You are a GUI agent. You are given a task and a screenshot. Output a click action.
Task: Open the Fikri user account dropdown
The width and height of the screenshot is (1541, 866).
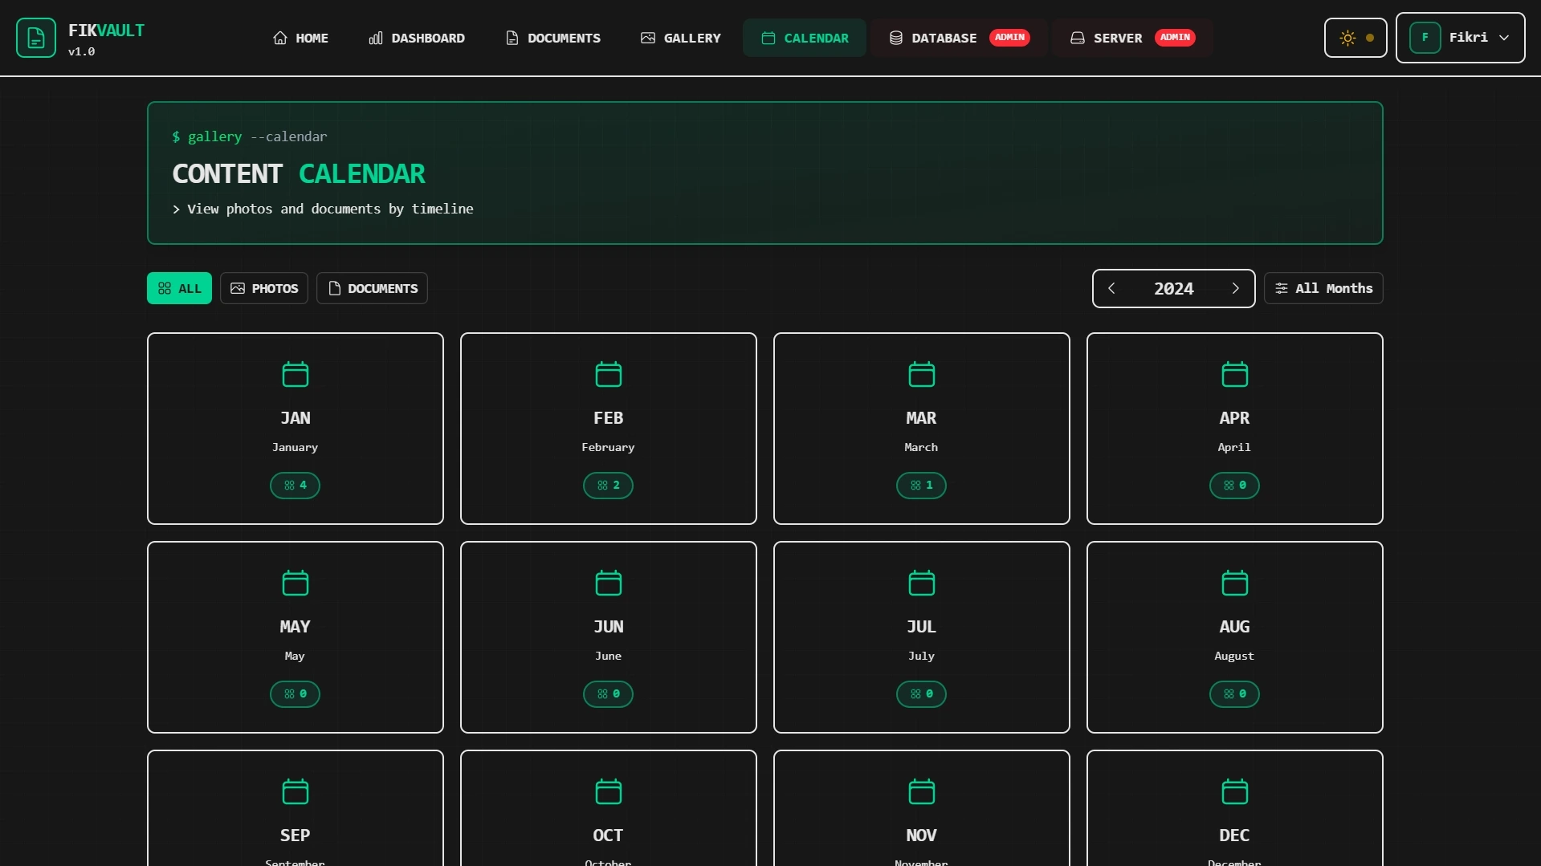click(x=1461, y=38)
